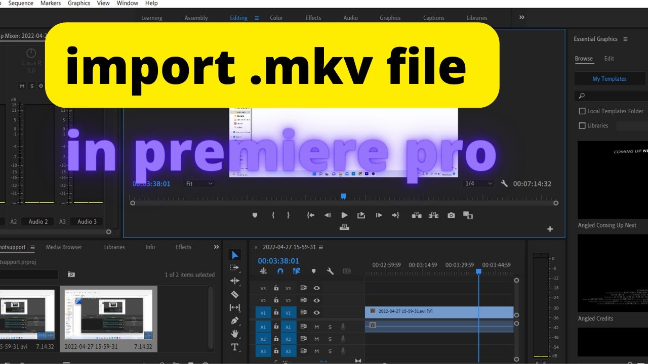648x364 pixels.
Task: Select the Hand tool
Action: pyautogui.click(x=234, y=334)
